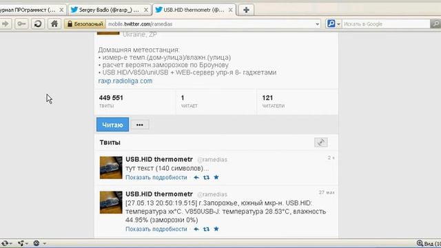Click the tweet text тут текст (140 символов)
Screen dimensions: 441x248
point(167,168)
